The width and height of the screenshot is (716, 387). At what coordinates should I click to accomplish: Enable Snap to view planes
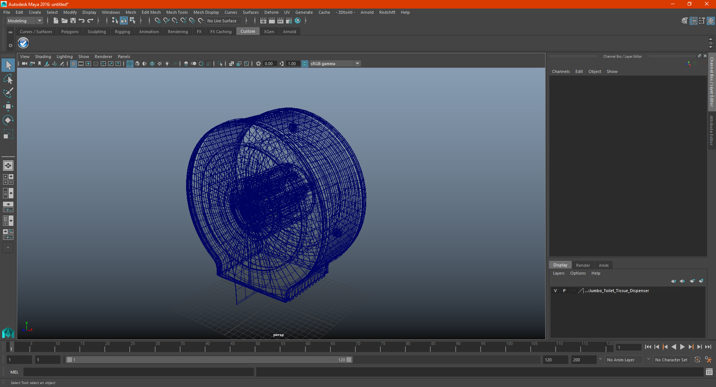[192, 21]
